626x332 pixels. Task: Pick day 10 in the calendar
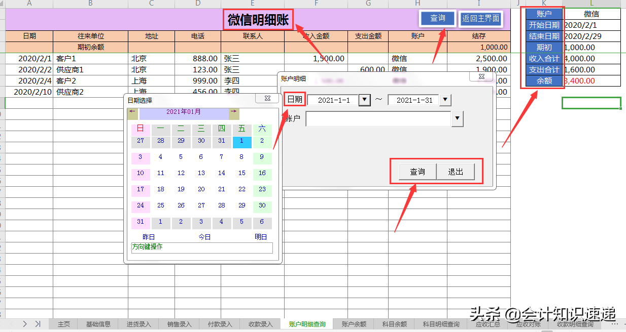click(141, 173)
